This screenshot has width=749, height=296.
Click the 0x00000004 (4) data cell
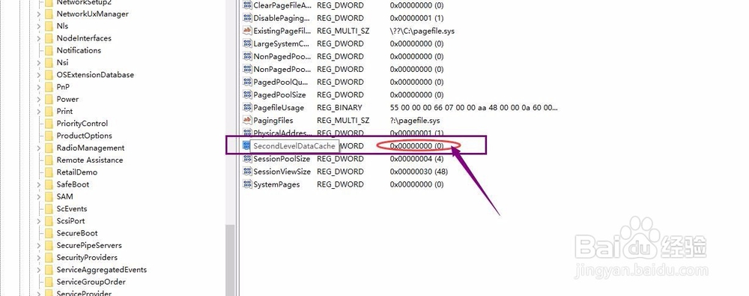pos(416,159)
